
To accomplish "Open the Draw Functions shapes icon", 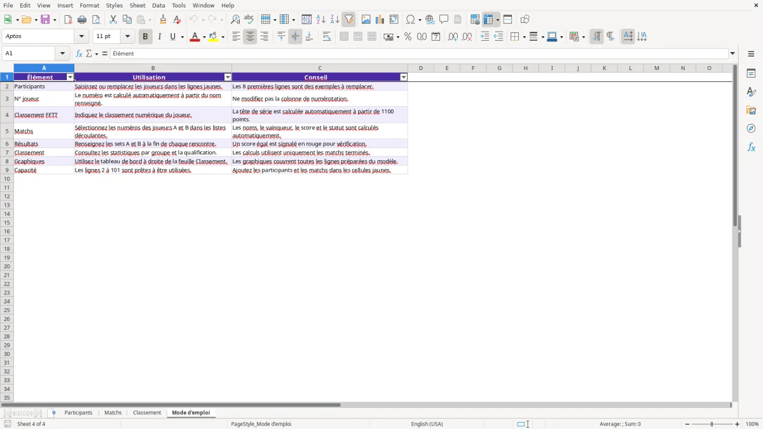I will pyautogui.click(x=525, y=20).
